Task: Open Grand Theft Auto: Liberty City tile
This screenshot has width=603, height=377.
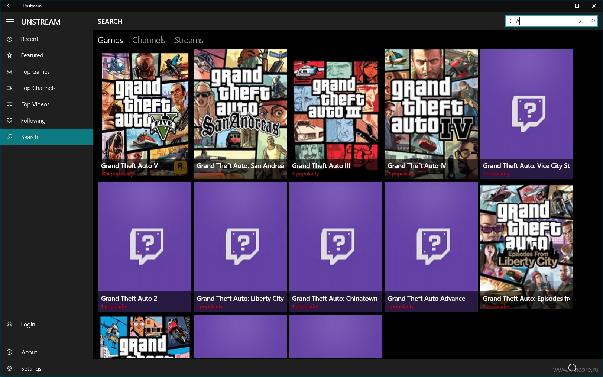Action: [x=240, y=247]
